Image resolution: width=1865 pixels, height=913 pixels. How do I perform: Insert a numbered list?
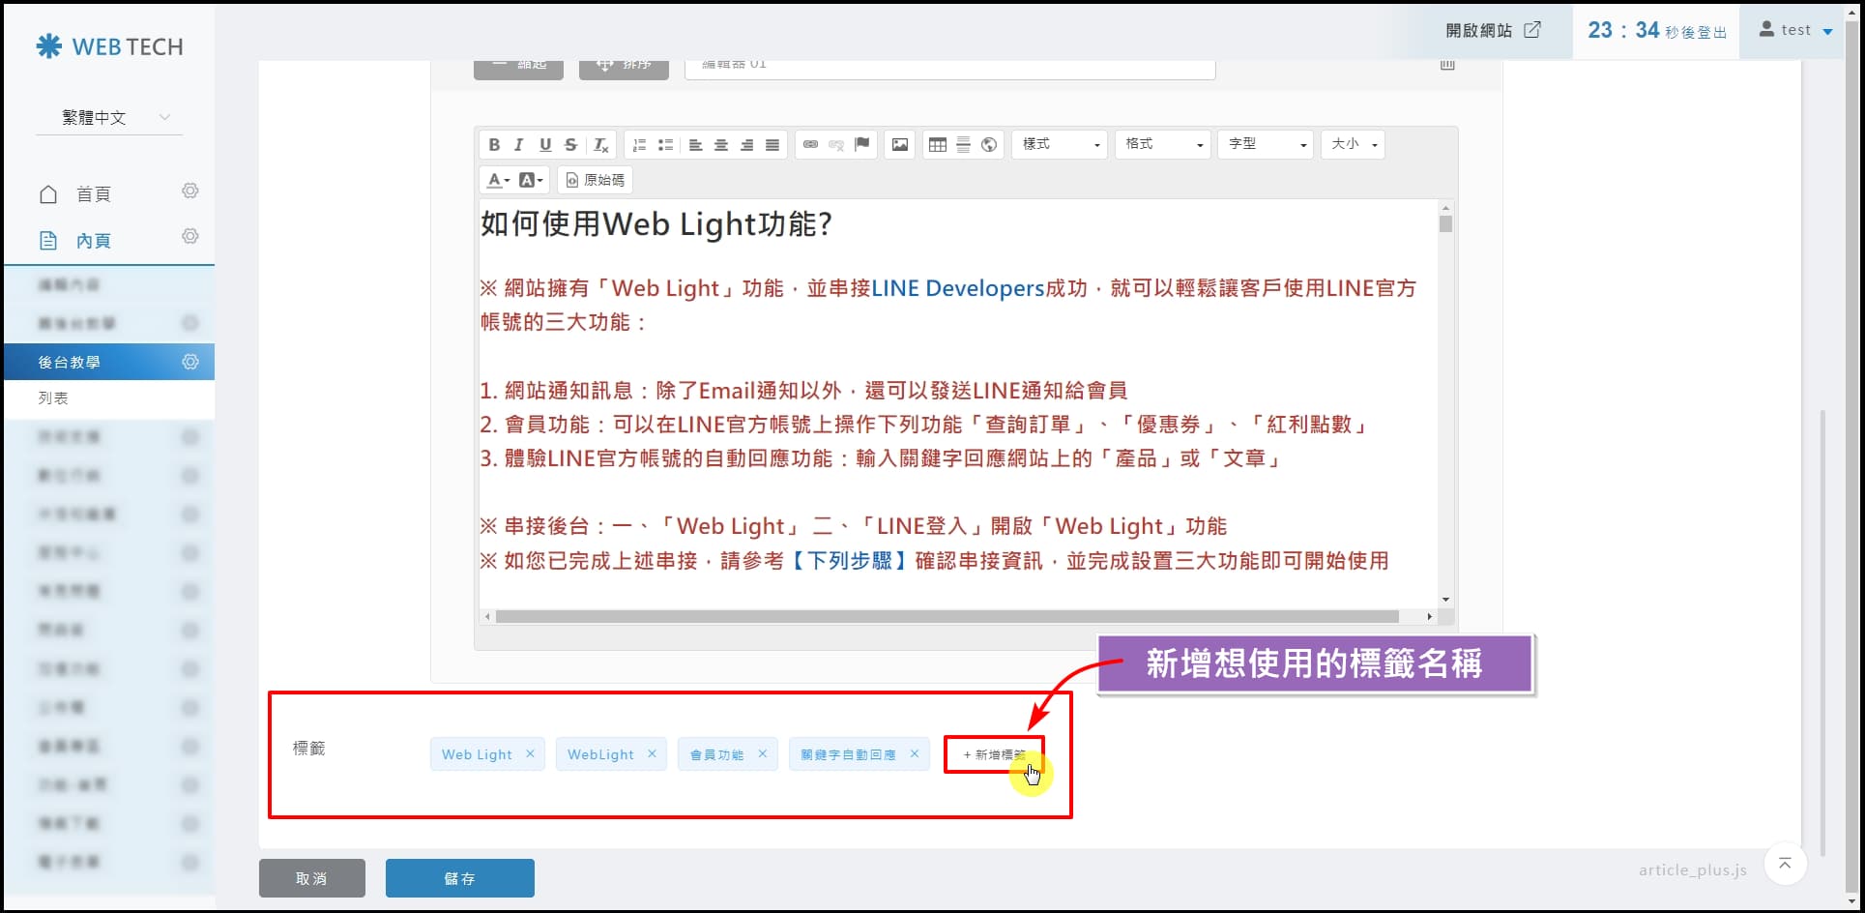(639, 145)
